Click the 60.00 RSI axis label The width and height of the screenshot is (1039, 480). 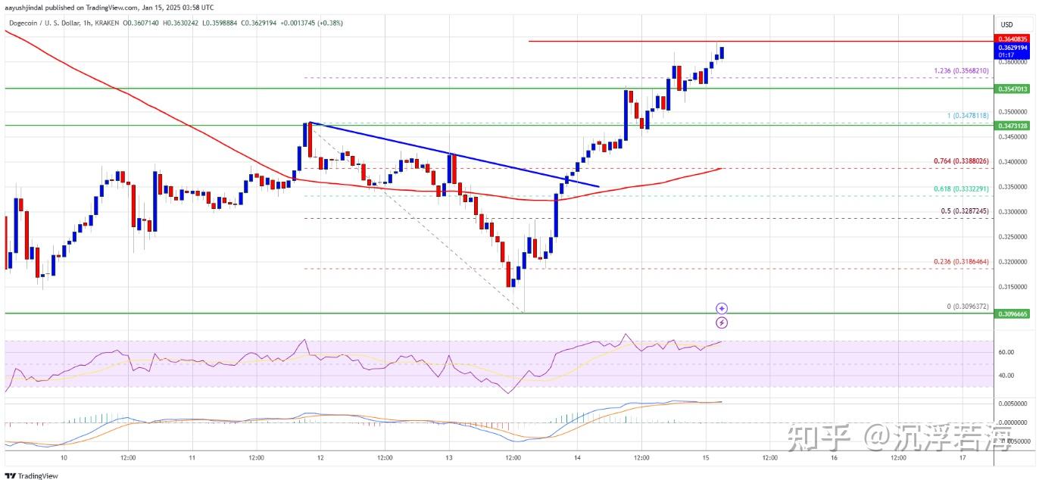click(1006, 352)
